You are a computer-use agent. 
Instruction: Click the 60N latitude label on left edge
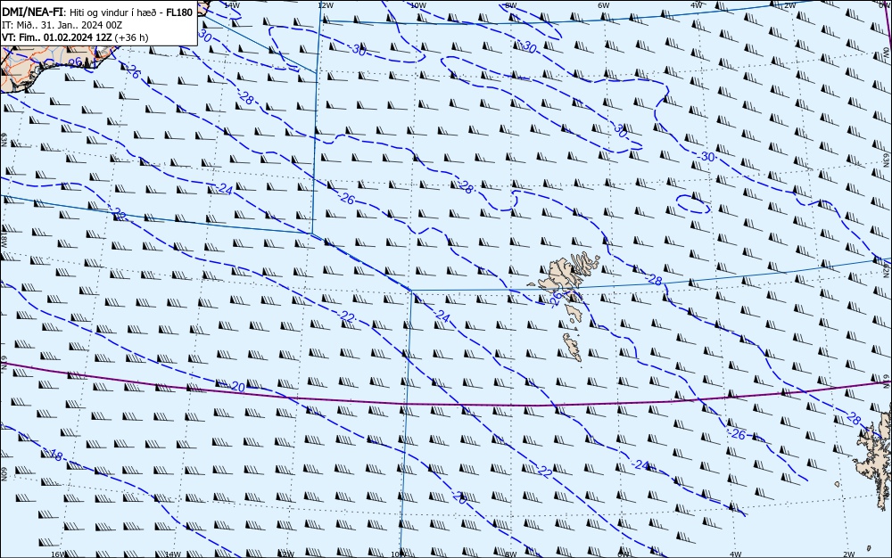4,474
